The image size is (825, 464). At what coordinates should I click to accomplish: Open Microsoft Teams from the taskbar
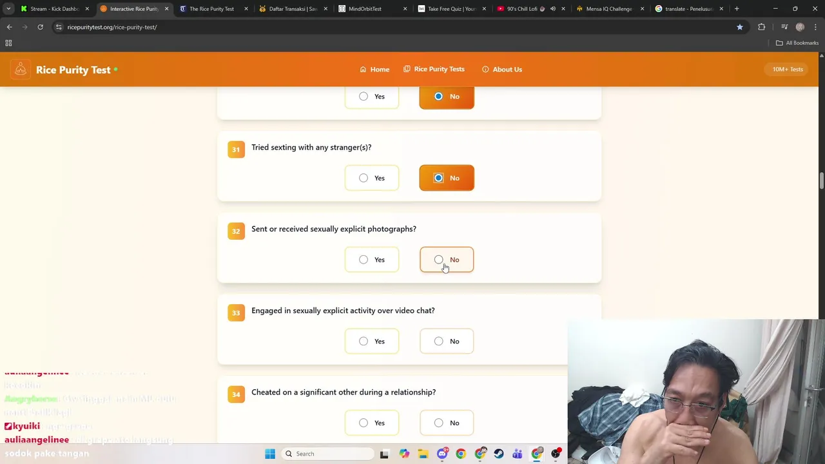pos(518,454)
